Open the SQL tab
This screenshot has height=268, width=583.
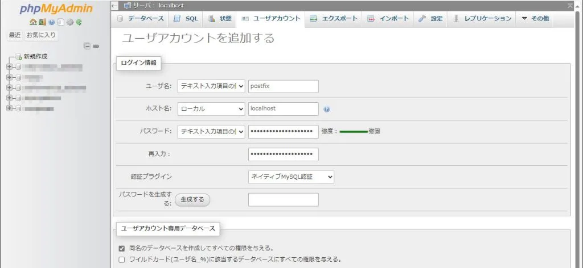pos(186,19)
